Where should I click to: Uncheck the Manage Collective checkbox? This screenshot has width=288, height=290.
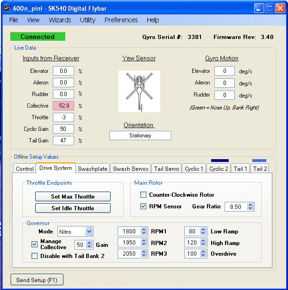click(35, 244)
